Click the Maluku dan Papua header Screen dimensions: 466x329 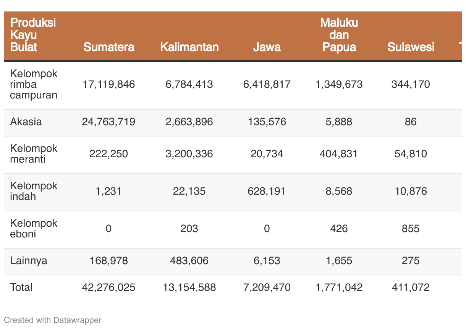(339, 35)
